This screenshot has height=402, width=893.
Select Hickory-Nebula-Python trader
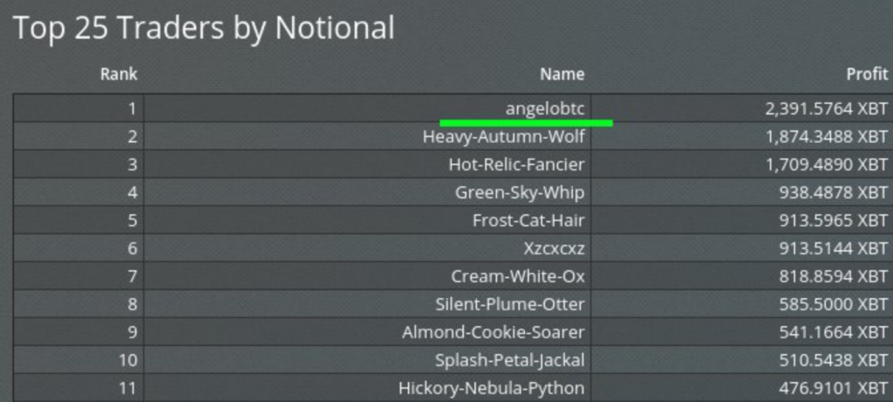492,388
